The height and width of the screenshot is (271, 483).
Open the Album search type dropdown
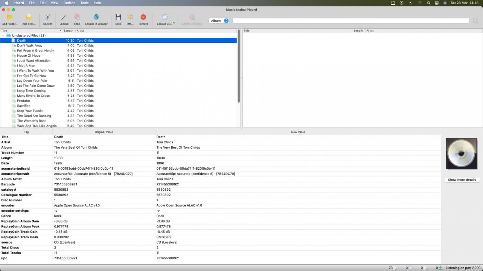(x=219, y=21)
